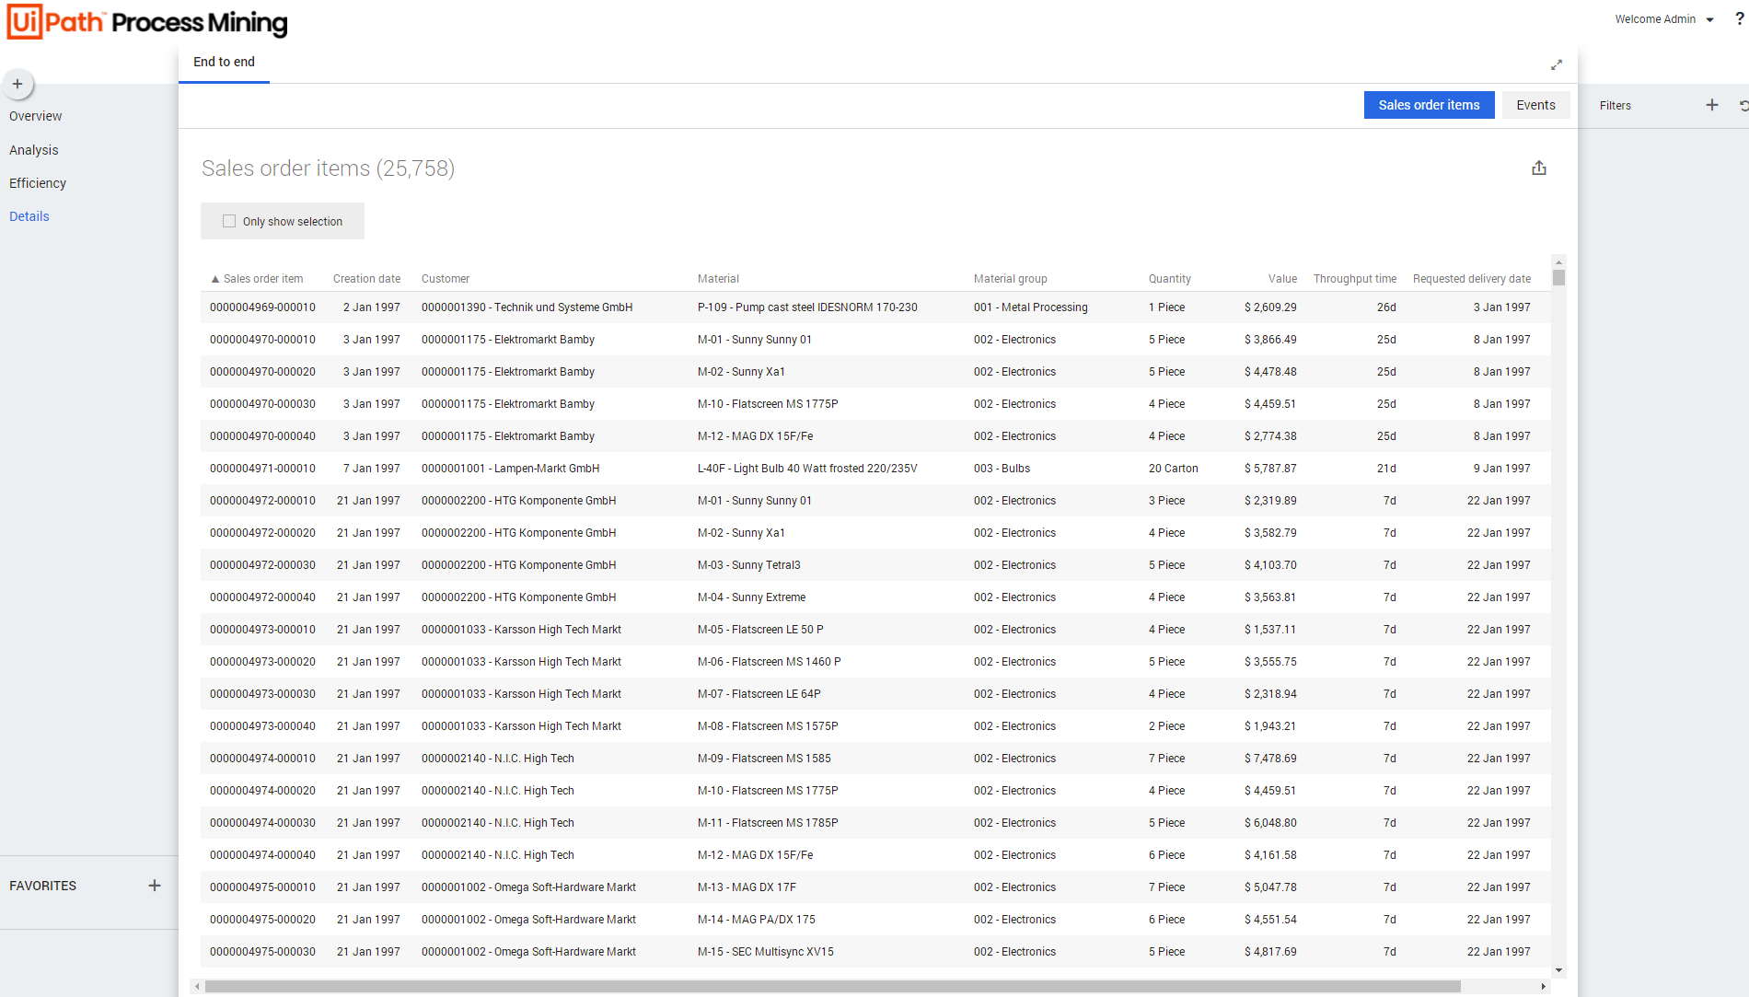Go to the Efficiency section

(38, 183)
